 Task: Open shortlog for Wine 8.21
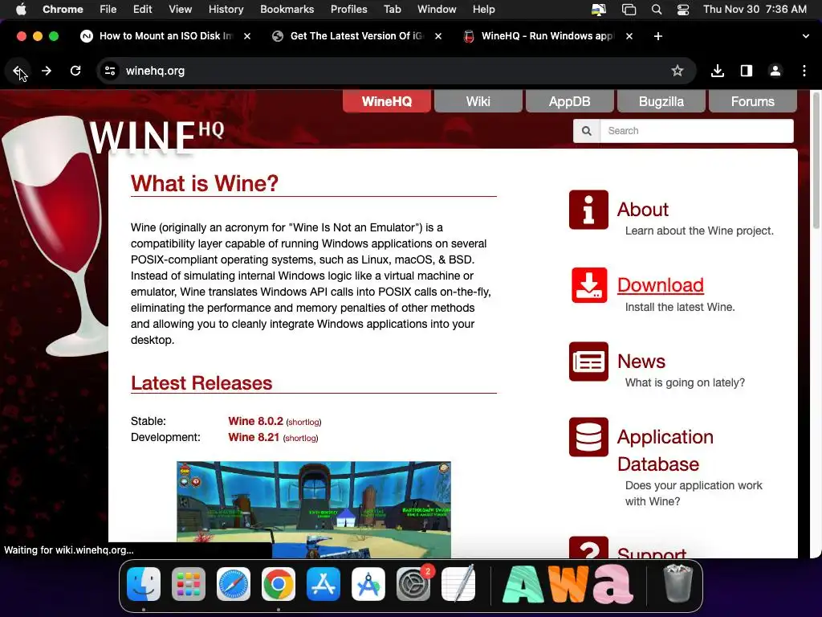pyautogui.click(x=300, y=438)
